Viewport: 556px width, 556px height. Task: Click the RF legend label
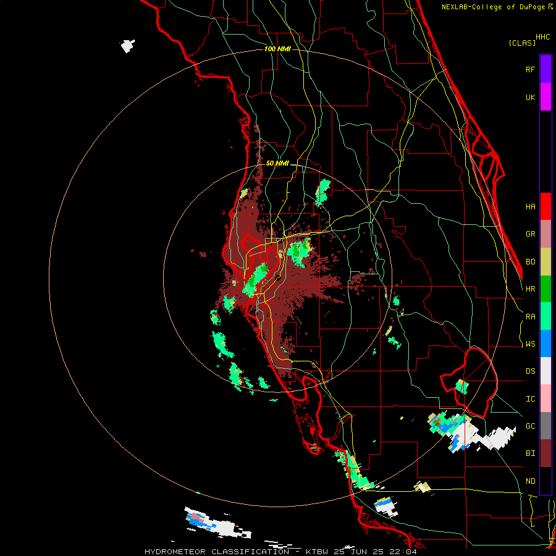530,69
